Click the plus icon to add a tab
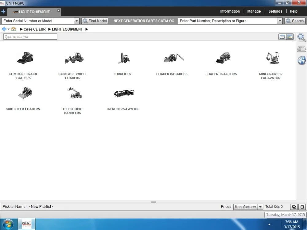 point(3,12)
